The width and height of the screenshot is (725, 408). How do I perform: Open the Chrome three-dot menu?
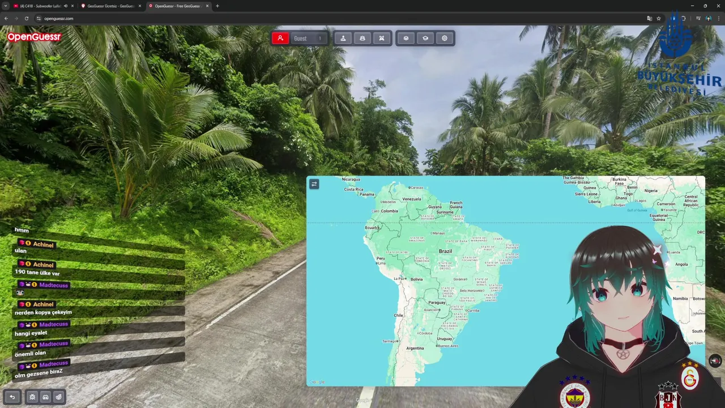pos(719,18)
